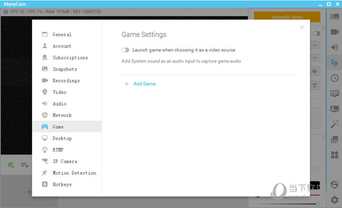The image size is (342, 208).
Task: Click the Upgrade Now! button
Action: 287,17
